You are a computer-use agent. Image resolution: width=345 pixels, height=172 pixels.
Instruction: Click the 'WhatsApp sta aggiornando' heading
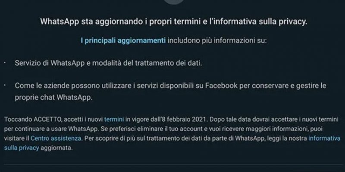click(x=173, y=22)
